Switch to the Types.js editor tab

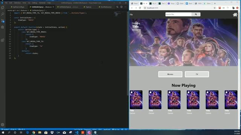pyautogui.click(x=87, y=7)
